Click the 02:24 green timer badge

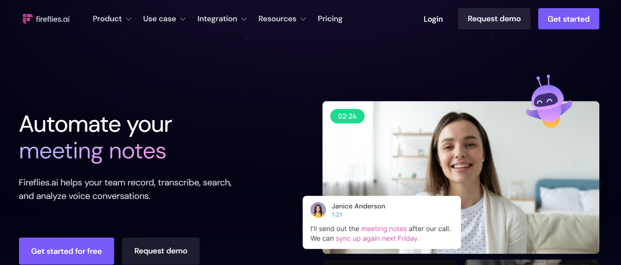point(347,116)
